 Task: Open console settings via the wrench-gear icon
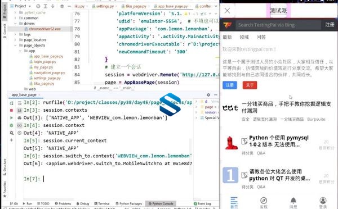[x=11, y=133]
